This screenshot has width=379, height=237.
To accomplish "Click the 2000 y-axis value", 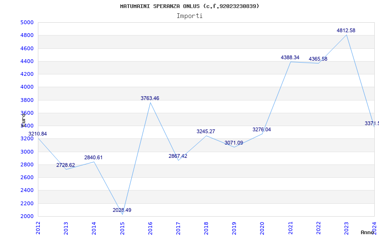I will [27, 216].
